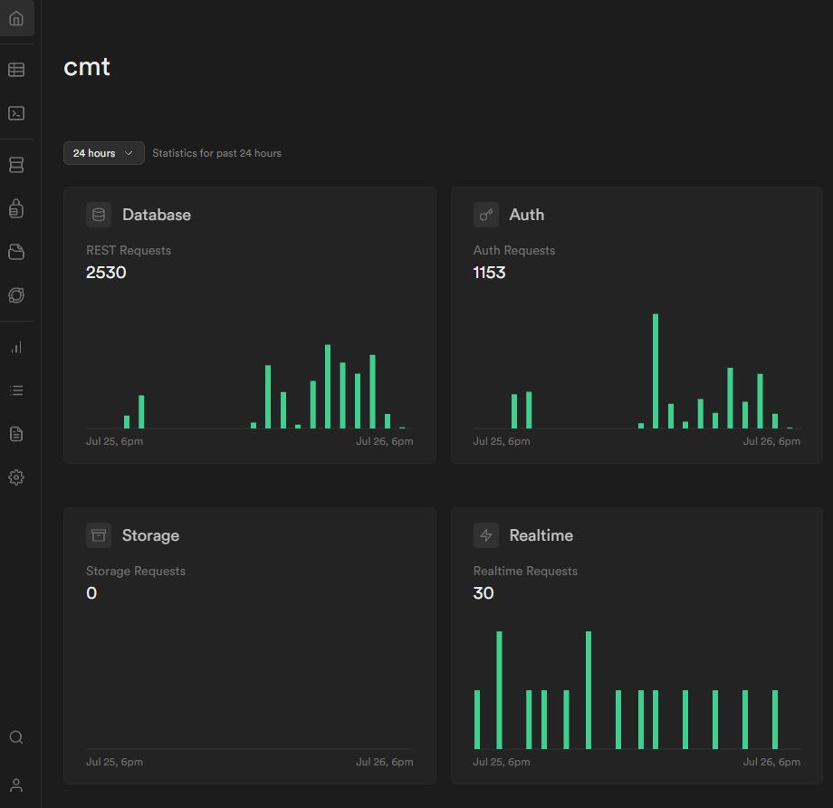Screen dimensions: 833x808
Task: Open the SQL Editor icon
Action: pos(16,113)
